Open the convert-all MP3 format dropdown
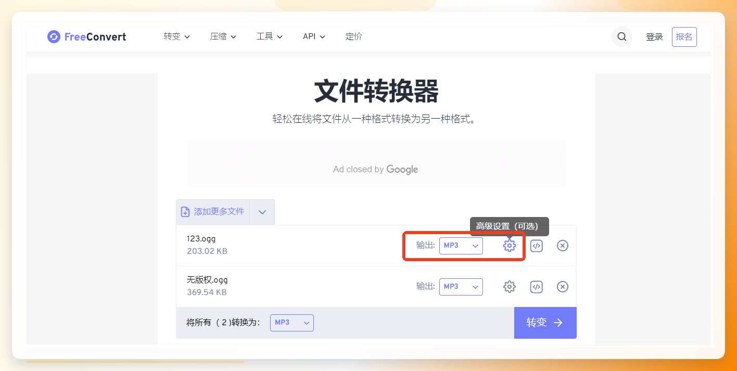Viewport: 737px width, 371px height. tap(292, 323)
